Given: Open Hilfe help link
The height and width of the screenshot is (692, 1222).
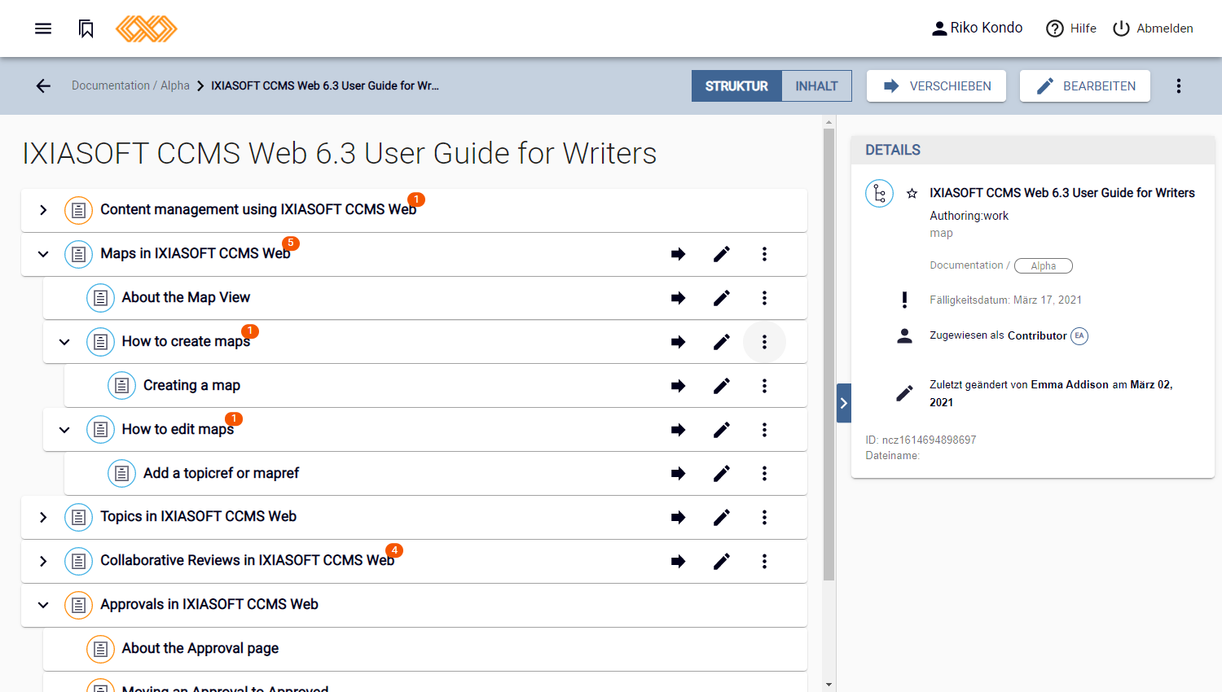Looking at the screenshot, I should [1071, 28].
